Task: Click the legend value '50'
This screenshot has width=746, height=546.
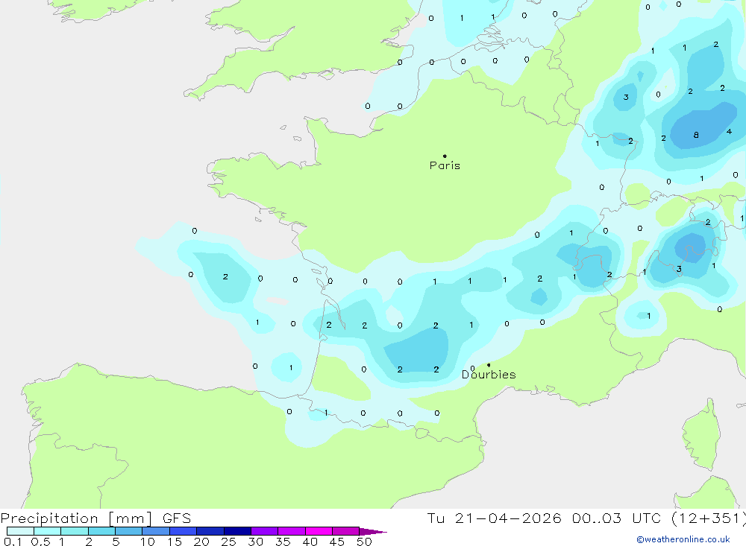Action: click(364, 542)
